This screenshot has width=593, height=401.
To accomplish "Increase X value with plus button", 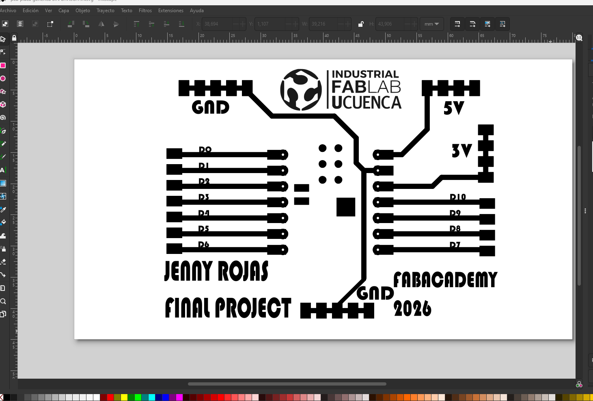I will tap(242, 24).
